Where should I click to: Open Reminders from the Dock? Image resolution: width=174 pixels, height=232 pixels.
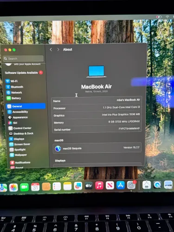(57, 186)
